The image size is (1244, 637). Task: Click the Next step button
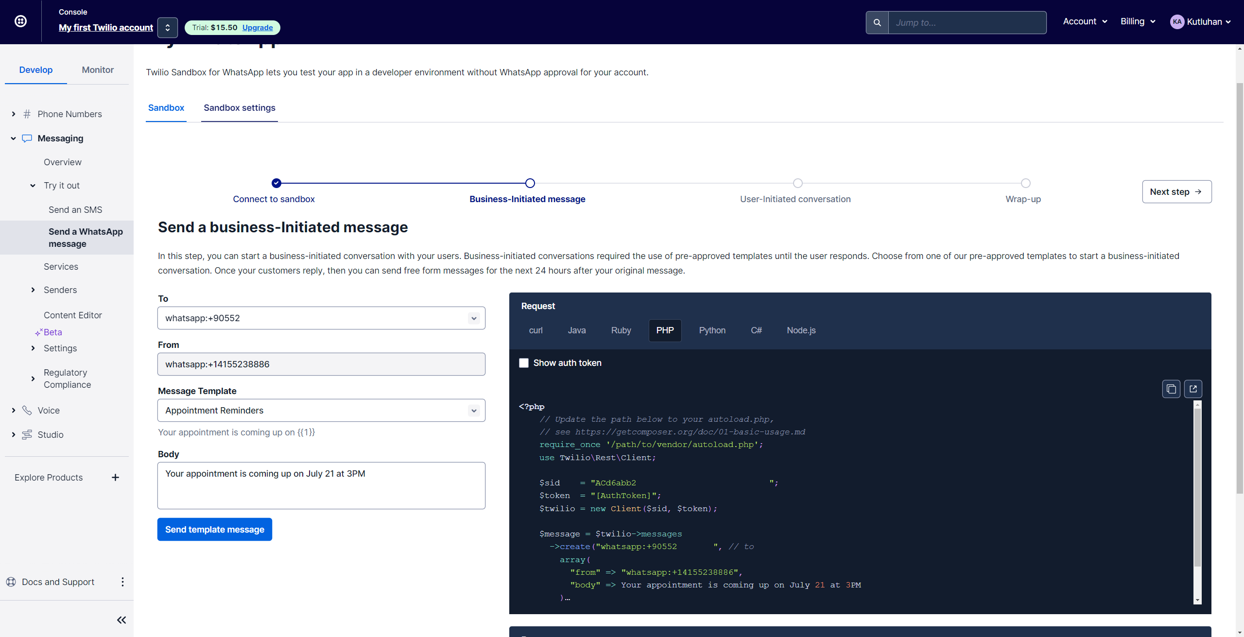tap(1177, 192)
